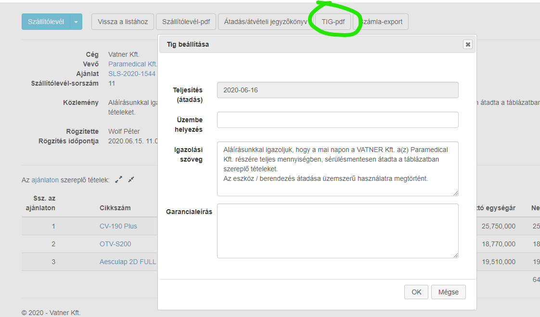Click into the Igazolási szöveg textarea

pos(337,168)
